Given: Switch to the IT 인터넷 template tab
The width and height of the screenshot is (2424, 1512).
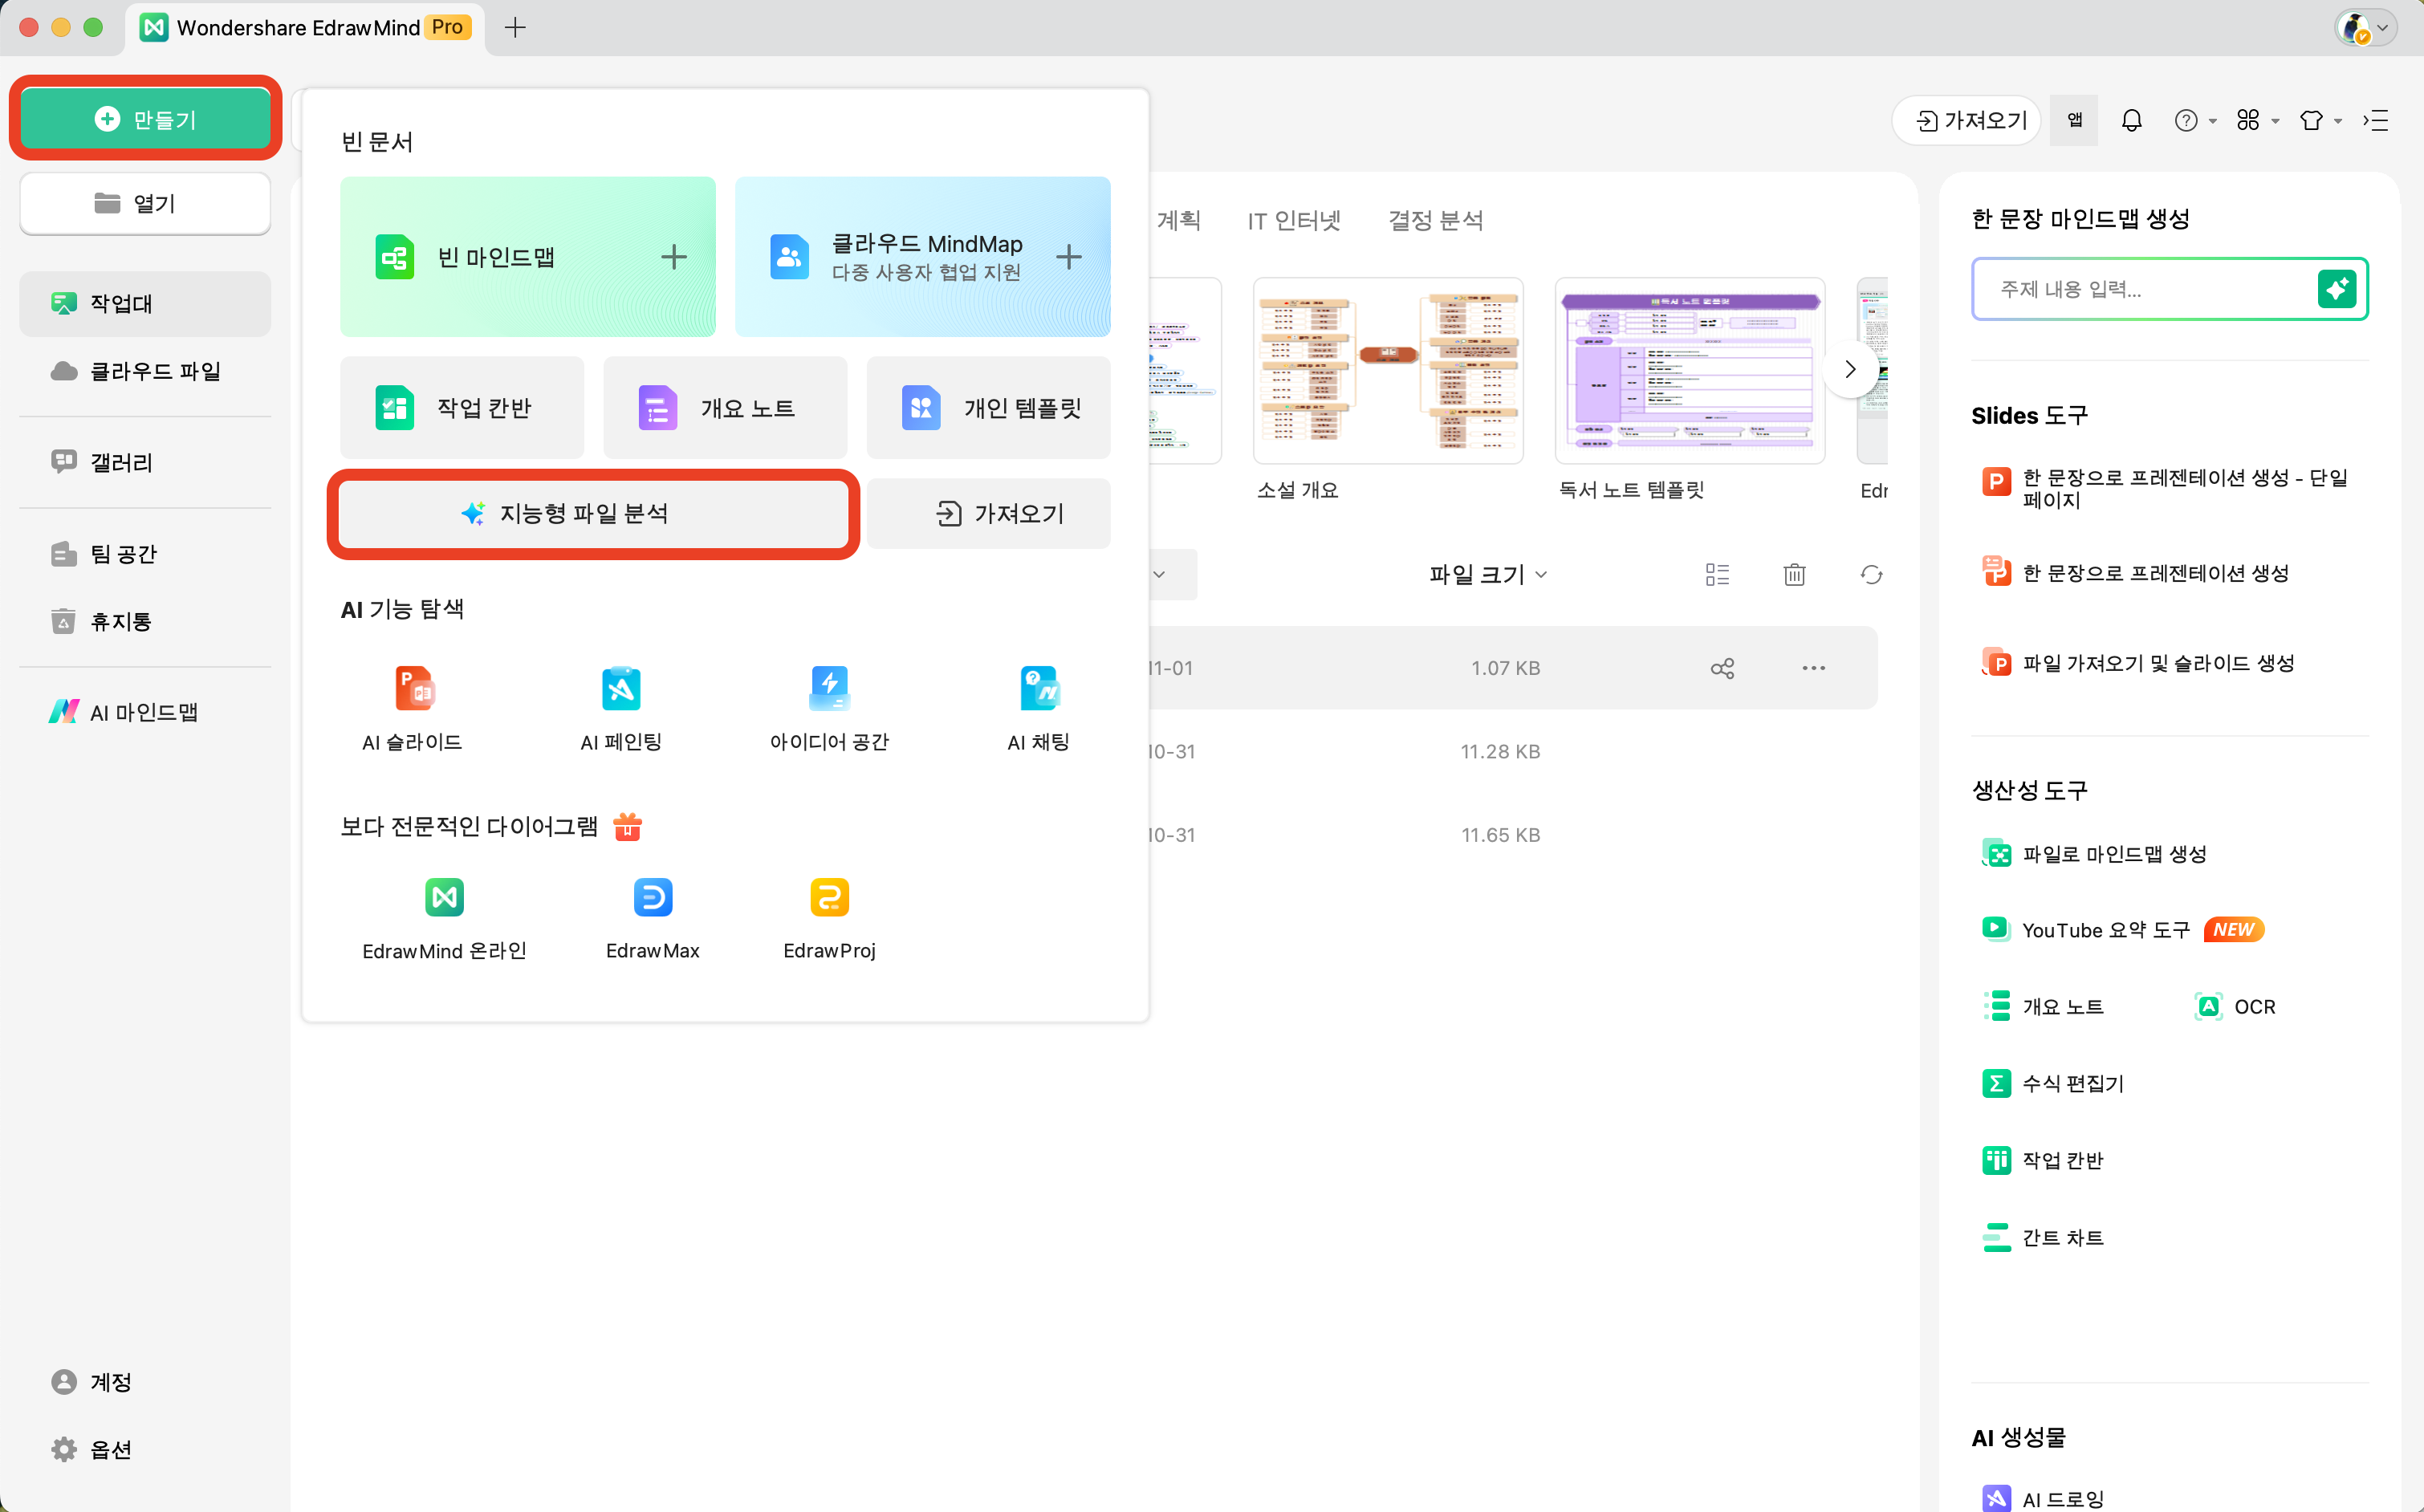Looking at the screenshot, I should point(1293,220).
